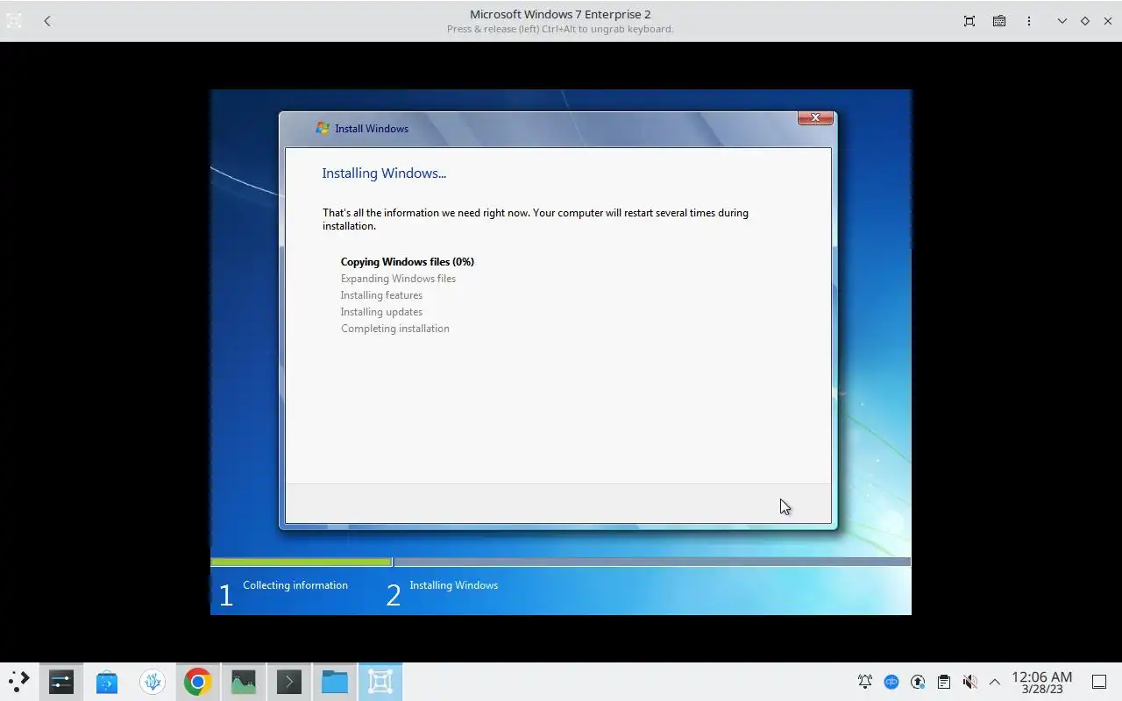Maximize the Boxes window with the diamond
This screenshot has width=1122, height=701.
click(1085, 21)
